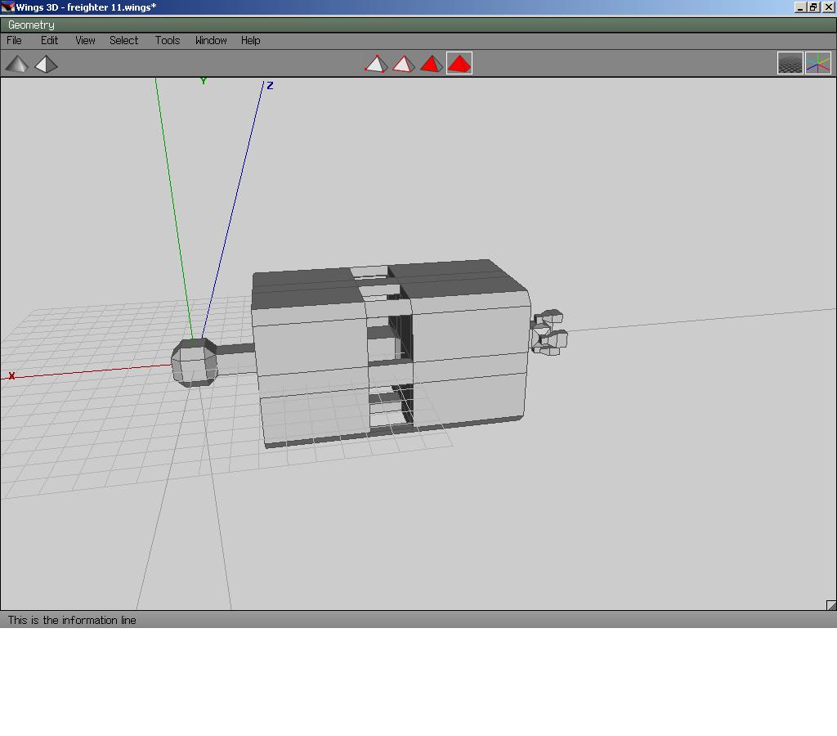This screenshot has height=736, width=837.
Task: Minimize the Wings 3D window
Action: coord(800,7)
